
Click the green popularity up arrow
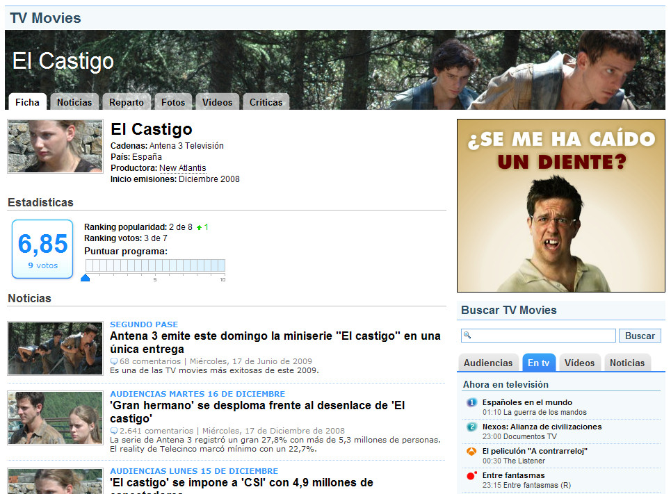click(200, 227)
